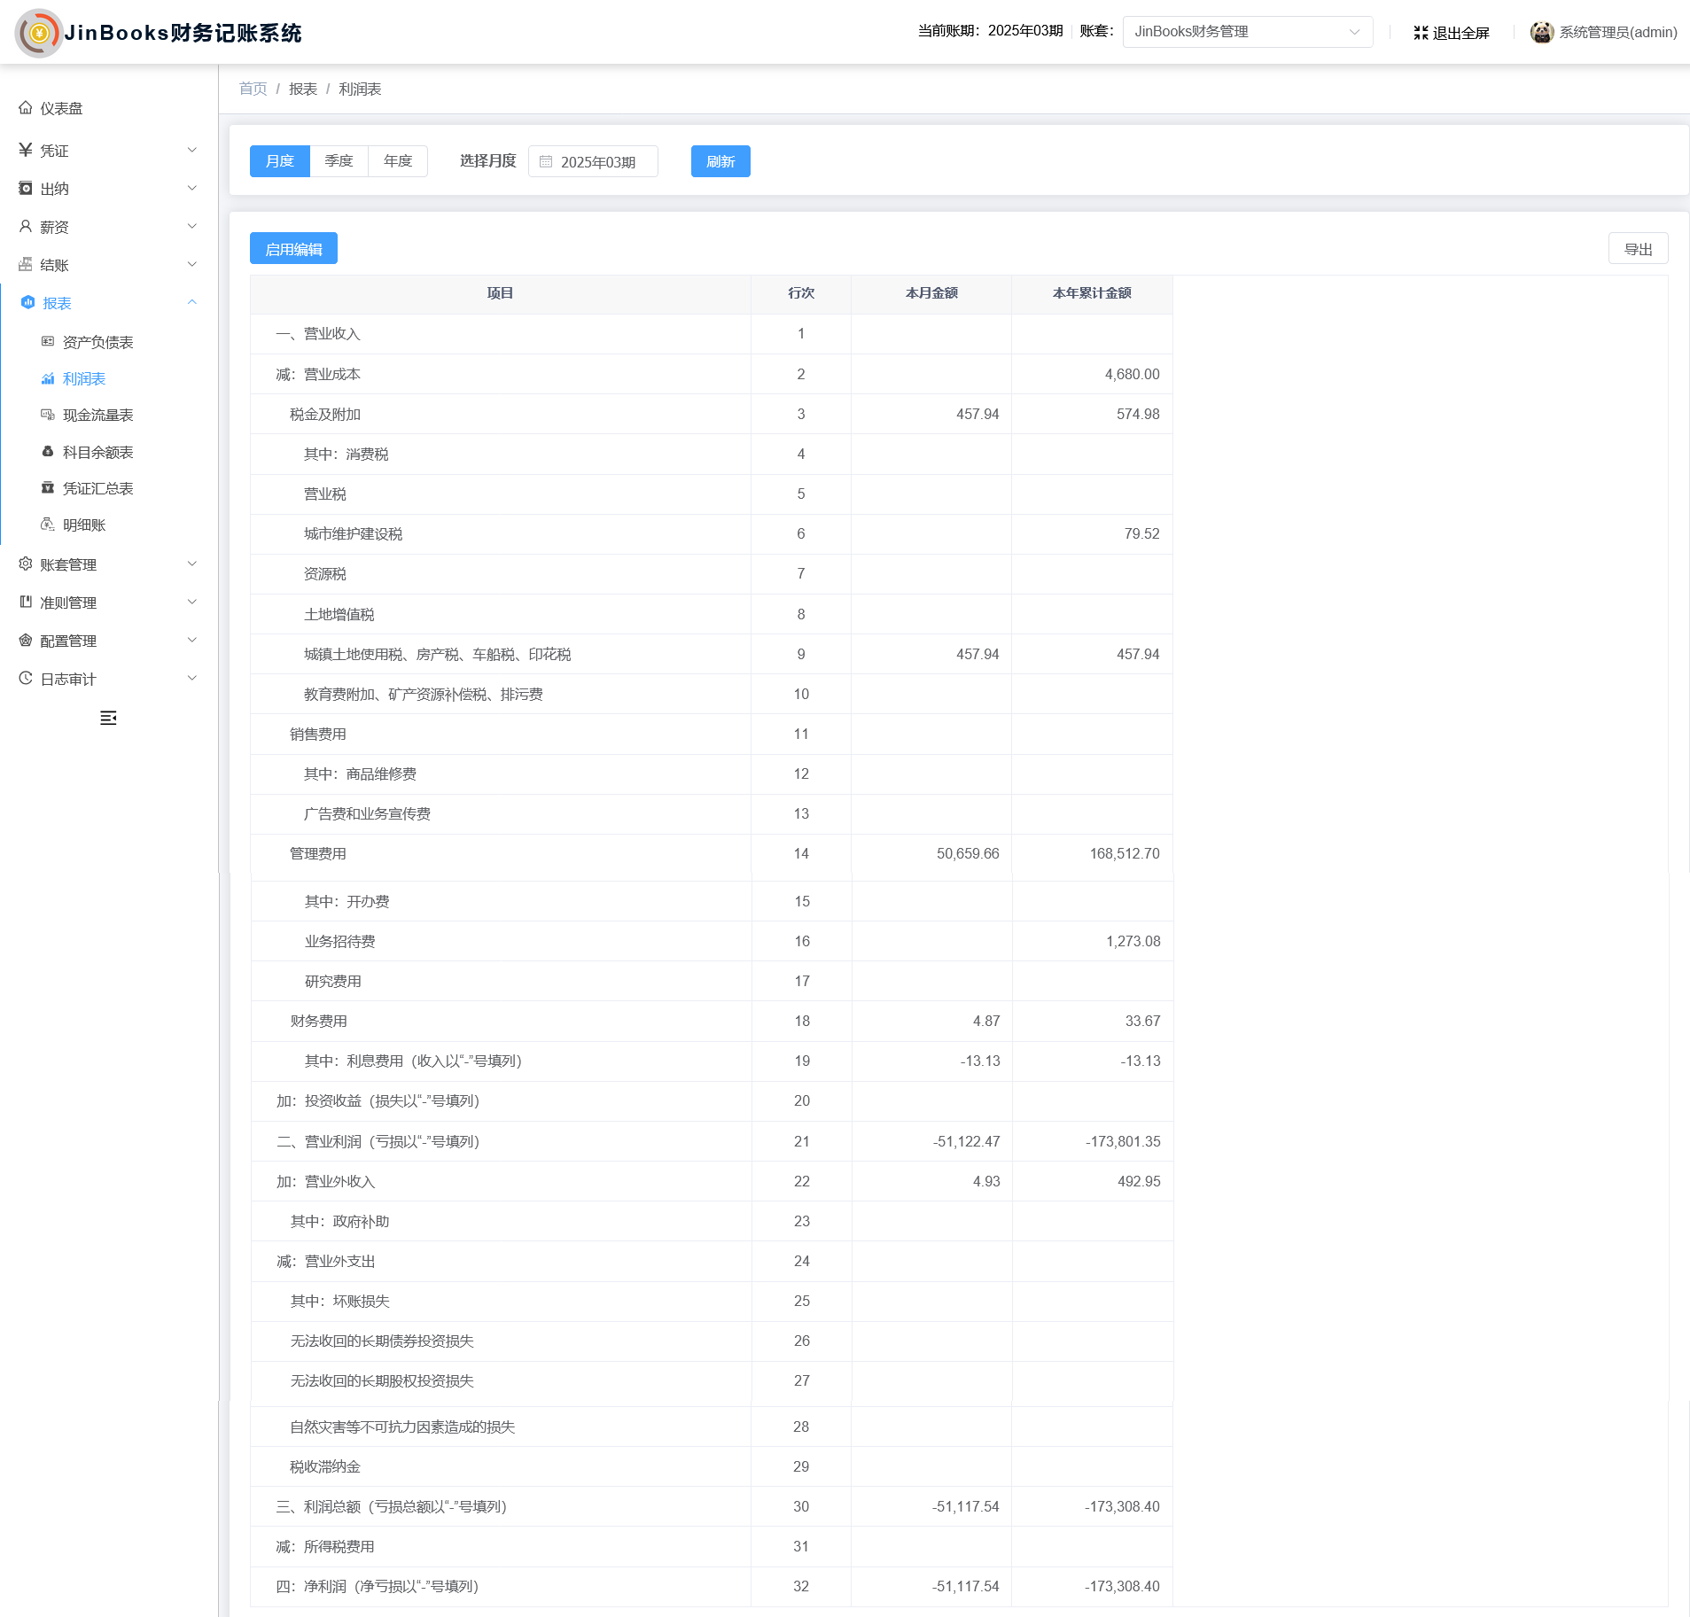Screen dimensions: 1690x1617
Task: Click the balance sheet icon in sidebar
Action: pos(48,342)
